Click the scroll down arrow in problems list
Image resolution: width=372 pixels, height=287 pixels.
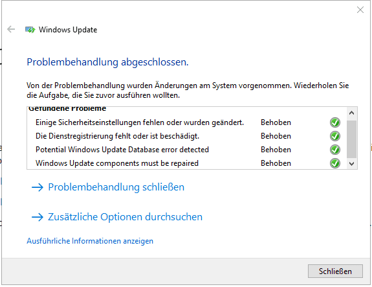coord(351,164)
